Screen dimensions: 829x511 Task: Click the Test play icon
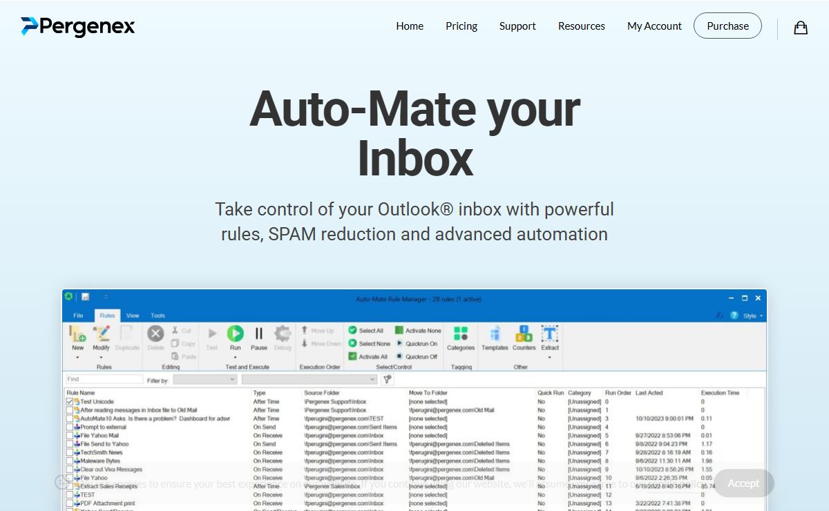(212, 334)
